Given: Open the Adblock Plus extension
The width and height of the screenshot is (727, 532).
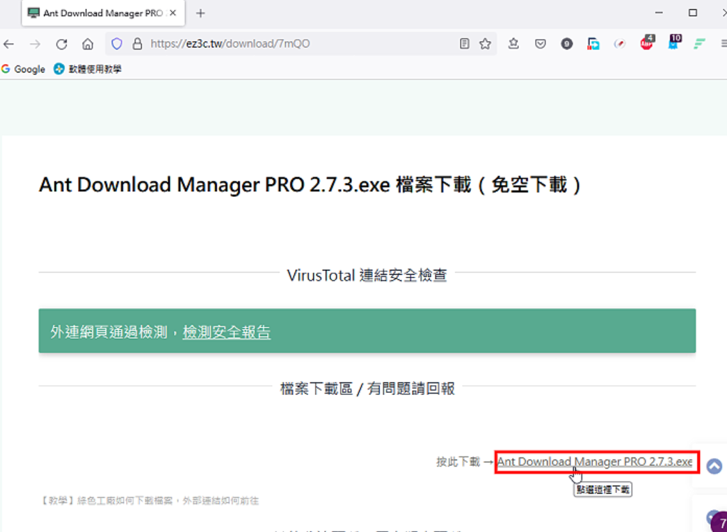Looking at the screenshot, I should pos(647,42).
